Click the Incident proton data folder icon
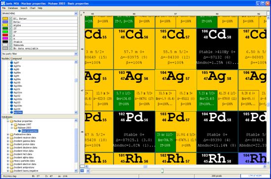This screenshot has width=271, height=179. point(11,144)
